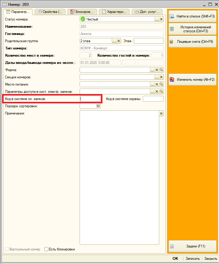This screenshot has height=264, width=219.
Task: Click Найти в списке (Shift+F3) button
Action: [x=193, y=16]
